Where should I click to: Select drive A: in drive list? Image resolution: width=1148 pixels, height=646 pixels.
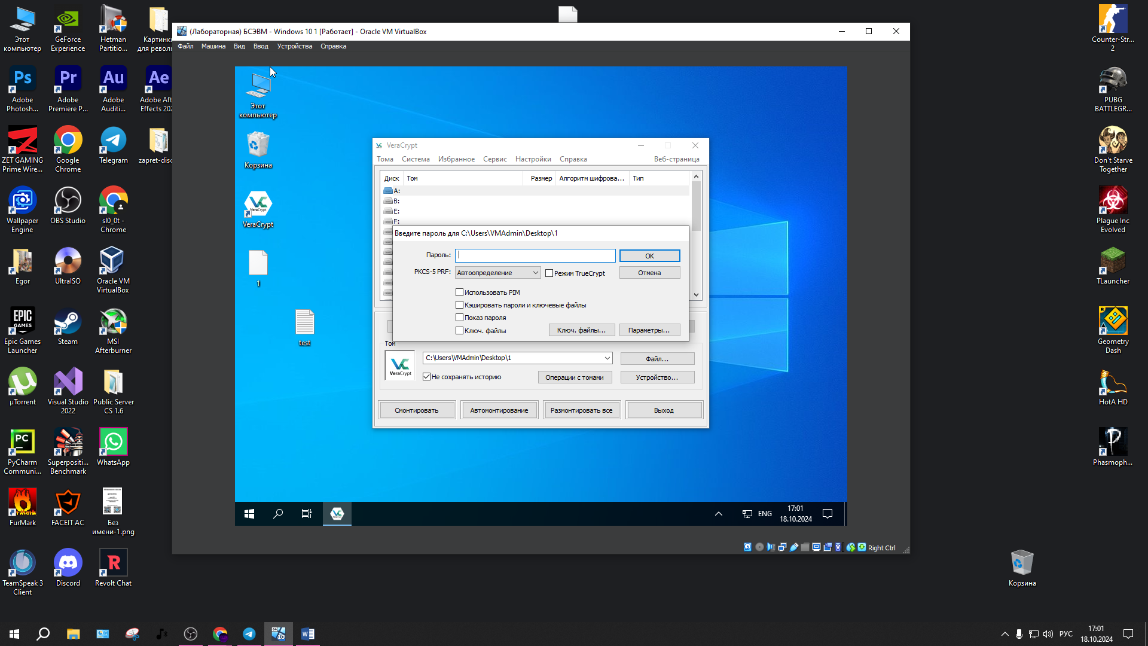[x=535, y=191]
